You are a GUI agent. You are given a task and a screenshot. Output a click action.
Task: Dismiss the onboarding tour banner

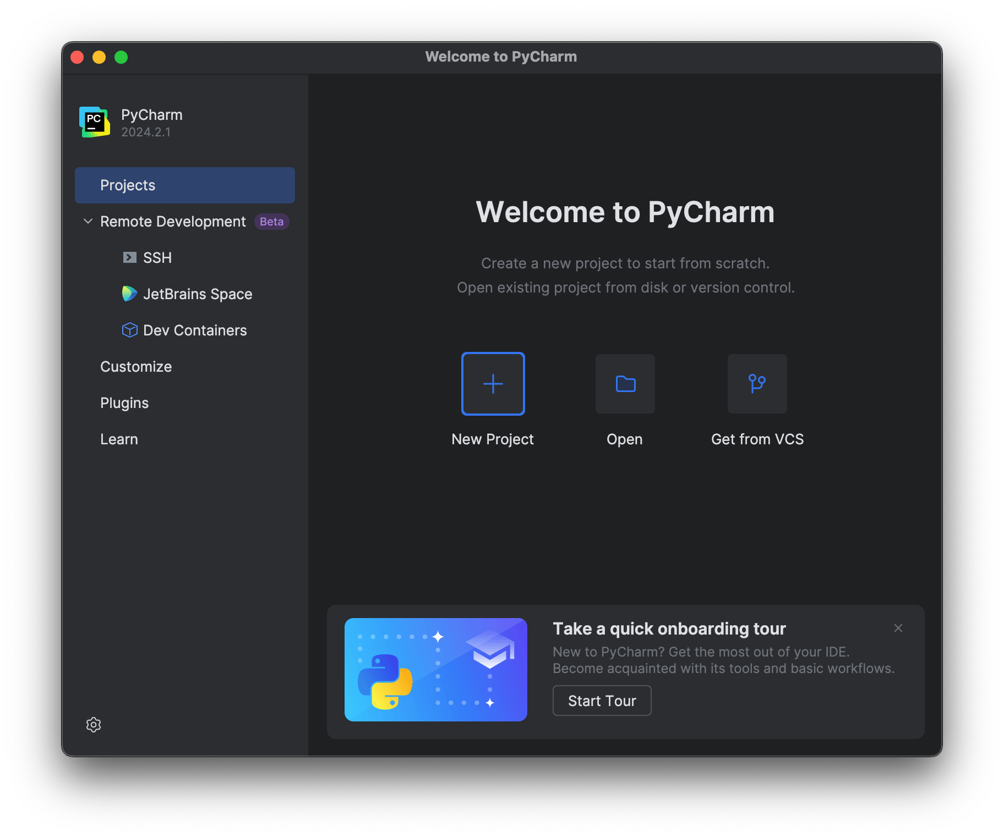tap(898, 627)
